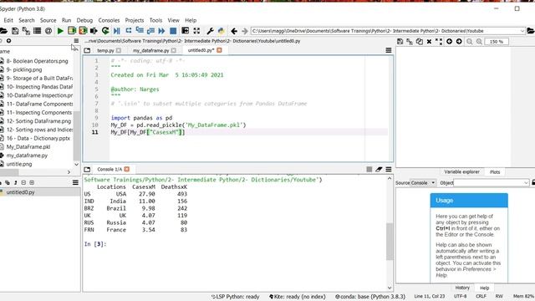The image size is (535, 301).
Task: Click the console vertical scrollbar
Action: pyautogui.click(x=390, y=242)
